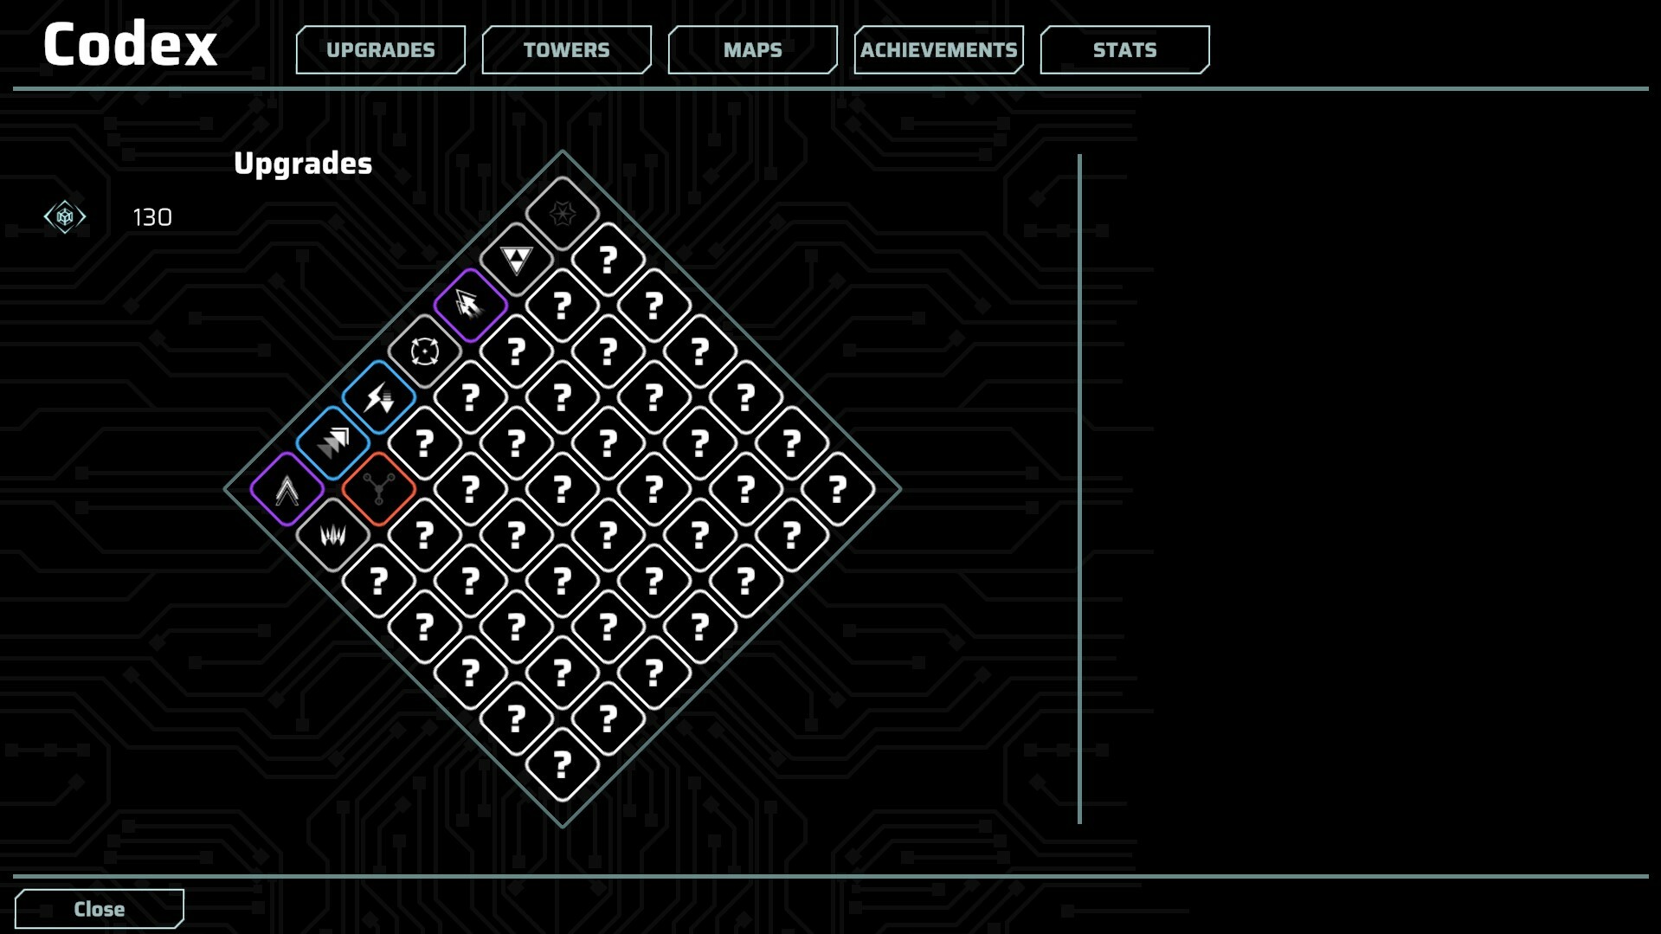Go to the MAPS tab
This screenshot has height=934, width=1661.
pos(753,49)
